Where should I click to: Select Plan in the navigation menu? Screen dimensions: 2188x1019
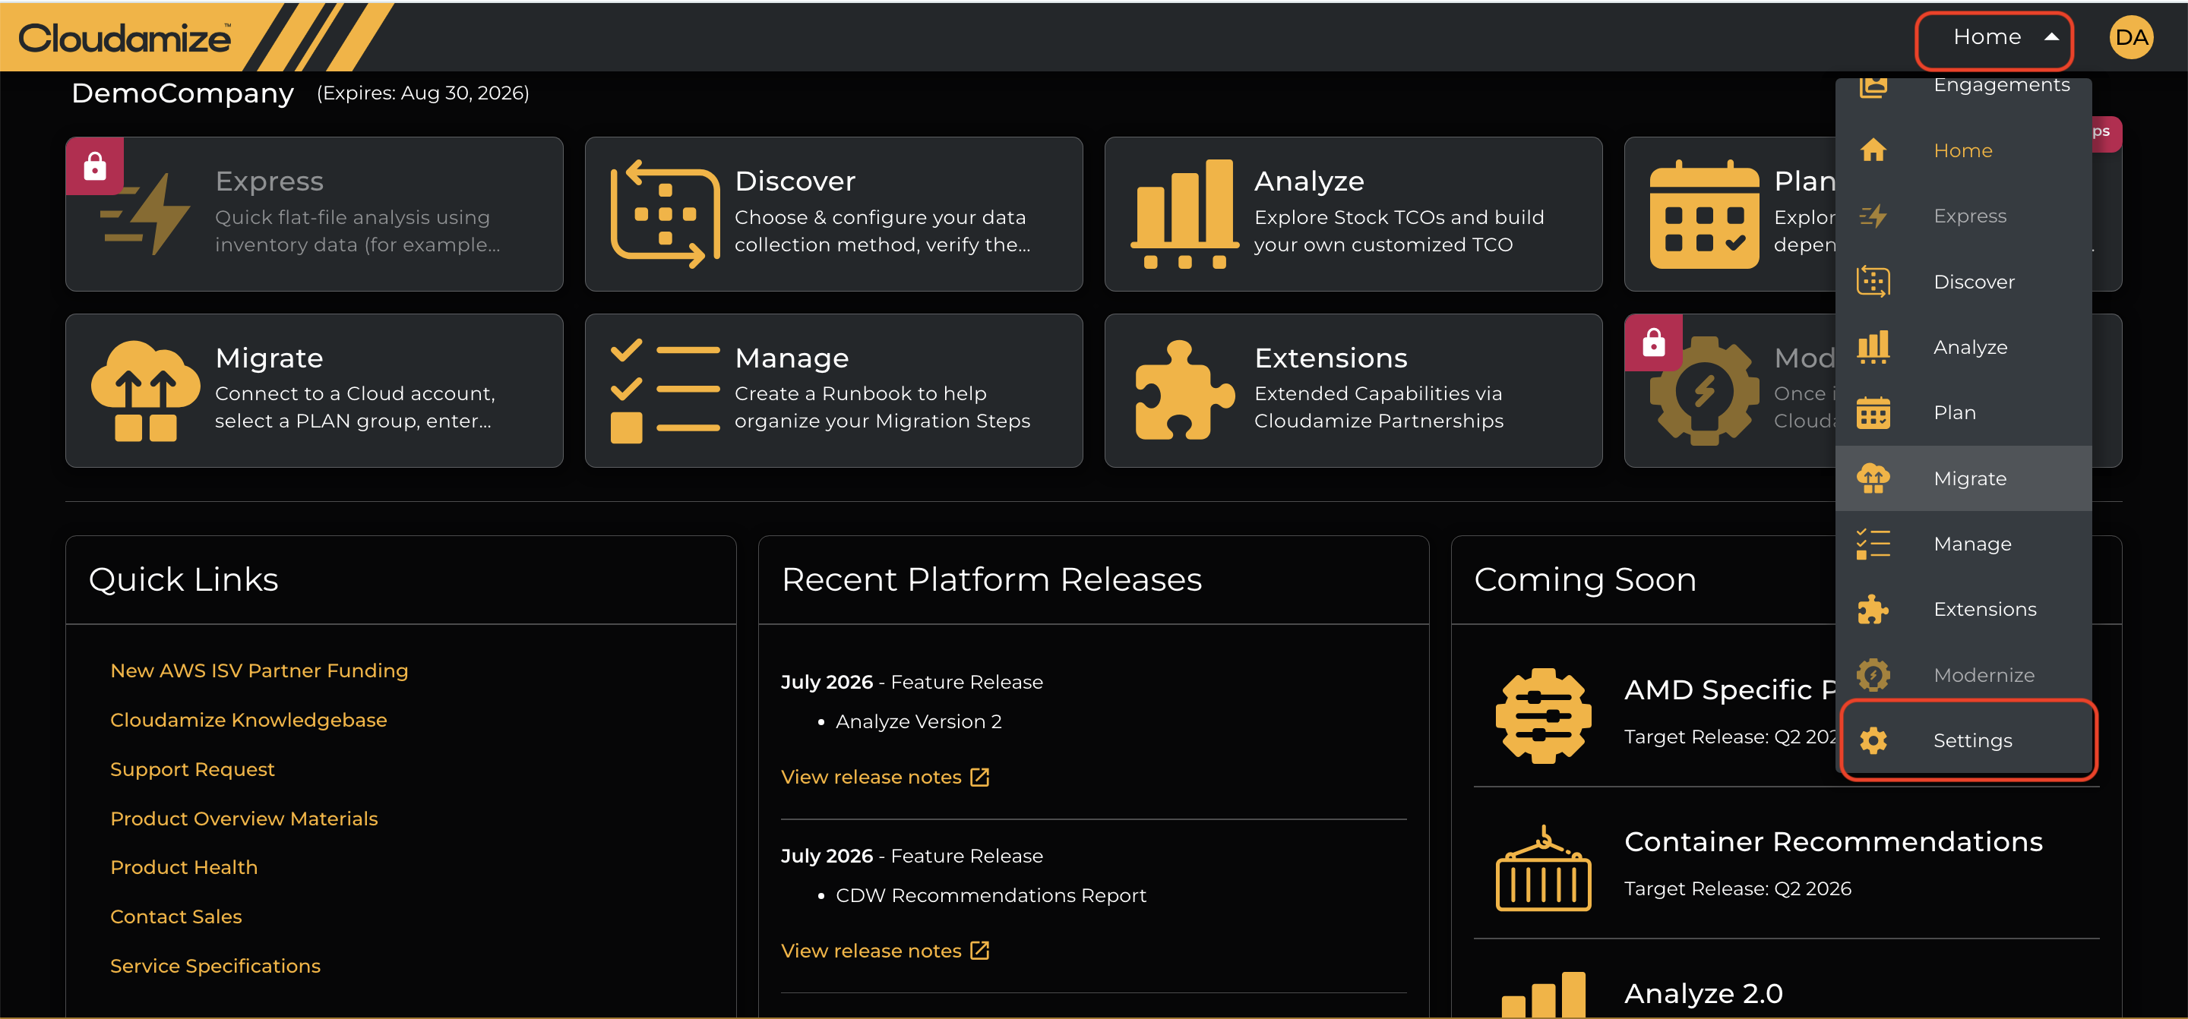coord(1964,413)
